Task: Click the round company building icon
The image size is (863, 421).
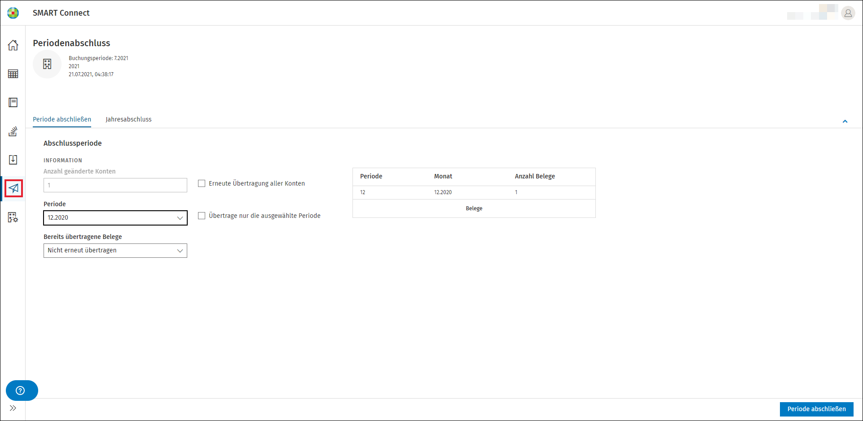Action: [x=47, y=64]
